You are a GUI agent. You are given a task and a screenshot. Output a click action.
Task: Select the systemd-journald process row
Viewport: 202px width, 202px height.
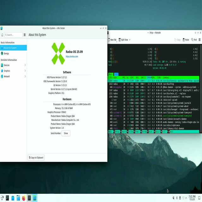(x=153, y=103)
